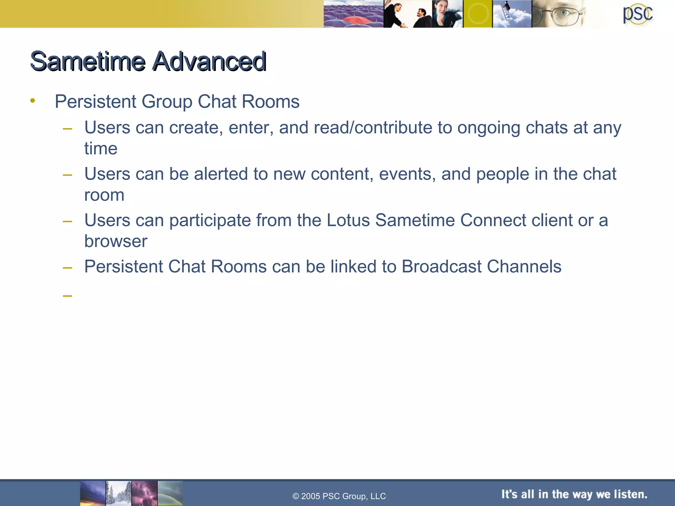Click the yellow circle header tile
This screenshot has width=675, height=506.
pyautogui.click(x=478, y=14)
